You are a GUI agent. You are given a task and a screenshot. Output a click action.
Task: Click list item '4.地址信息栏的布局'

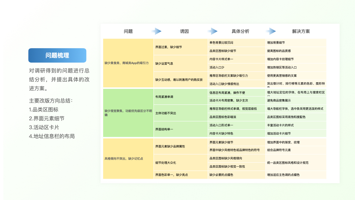coord(52,136)
